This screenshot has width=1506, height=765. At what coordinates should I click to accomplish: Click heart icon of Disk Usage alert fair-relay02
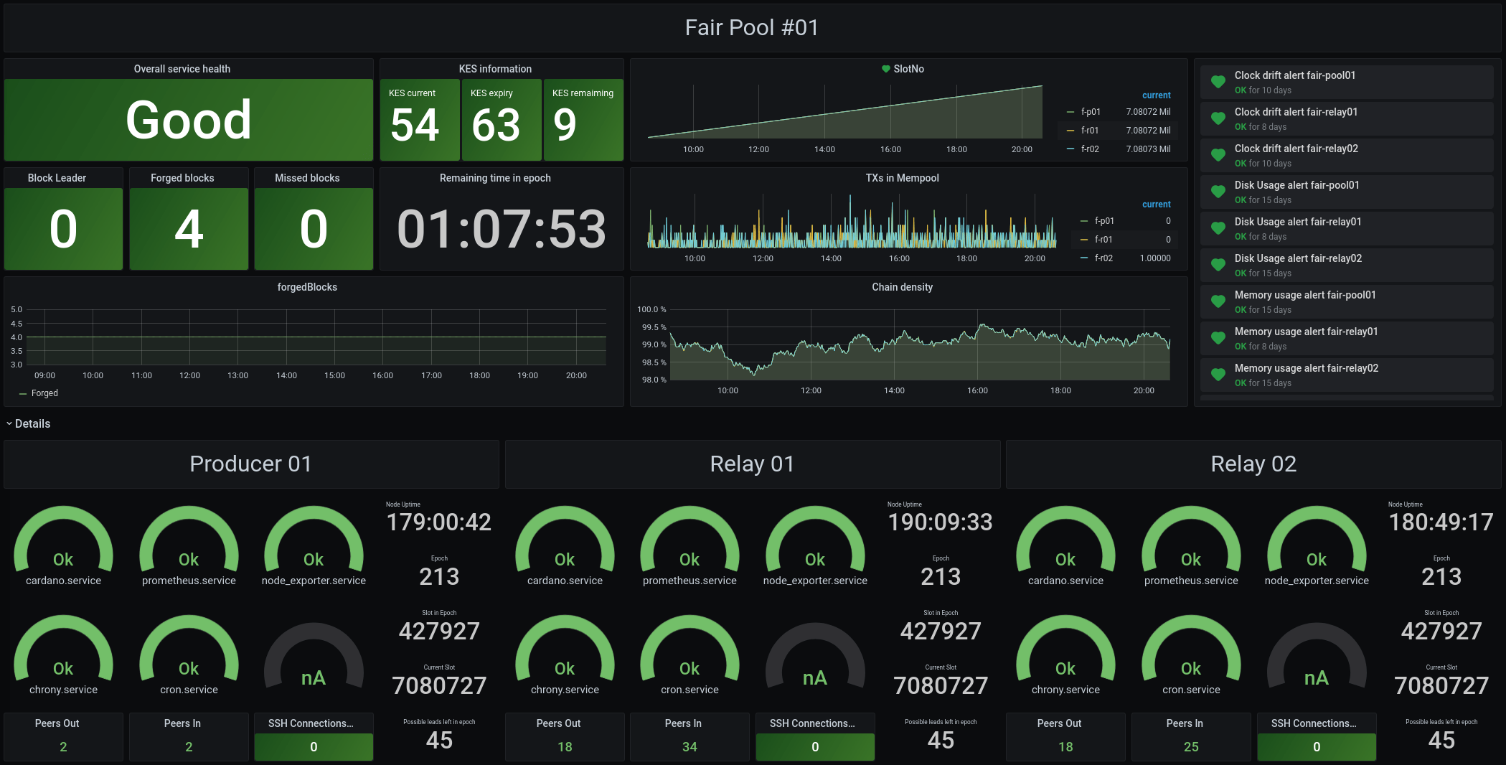(x=1218, y=265)
